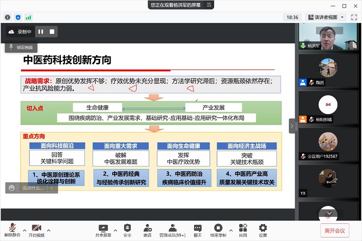This screenshot has width=362, height=241.
Task: Toggle full screen mode icon at top right
Action: click(x=354, y=17)
